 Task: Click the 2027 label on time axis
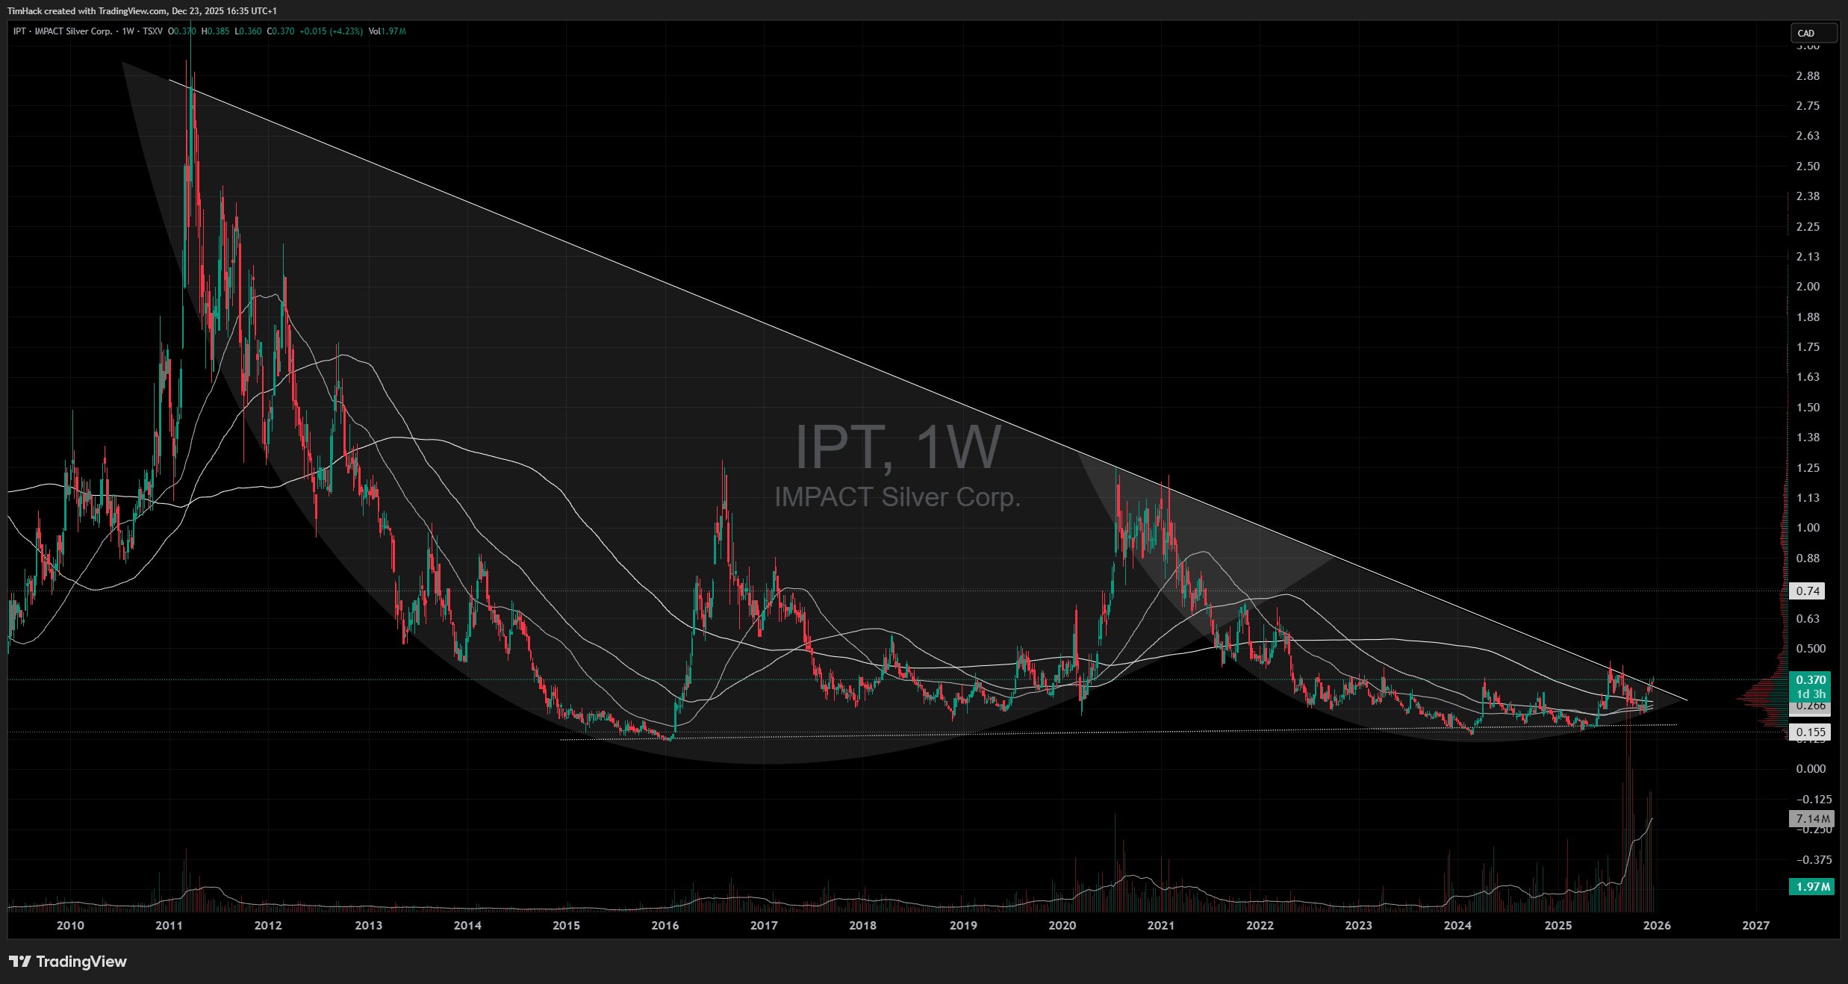coord(1755,926)
